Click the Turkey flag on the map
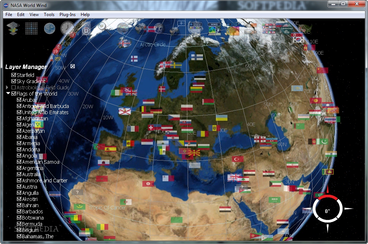Viewport: 368px width, 244px height. (x=238, y=159)
